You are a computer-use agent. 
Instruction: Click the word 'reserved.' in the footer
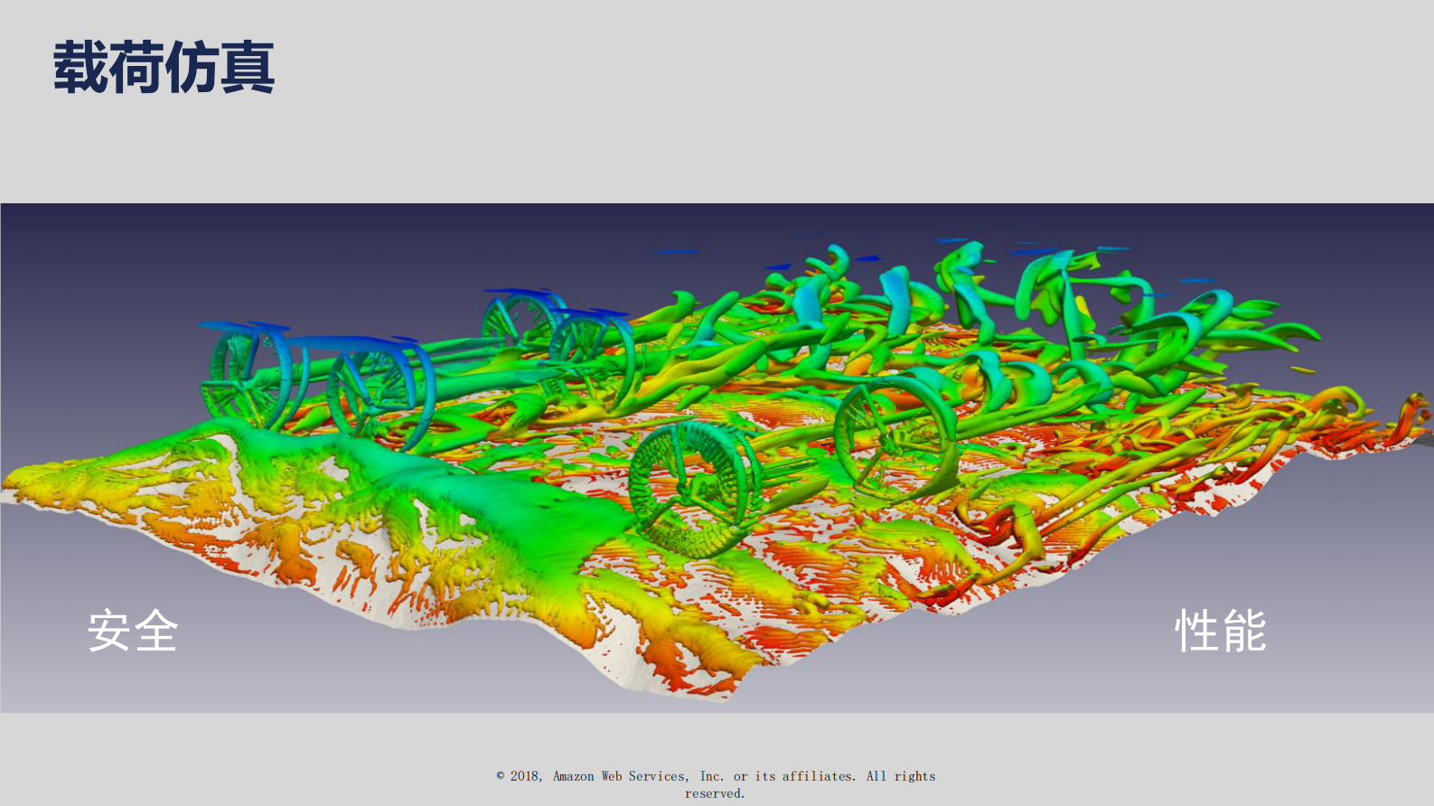[715, 793]
